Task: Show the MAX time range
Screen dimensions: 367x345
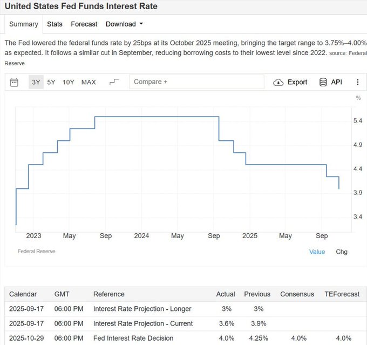Action: click(89, 82)
